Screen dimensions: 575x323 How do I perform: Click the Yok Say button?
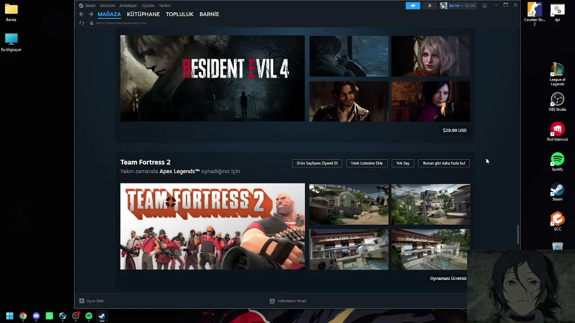coord(403,163)
